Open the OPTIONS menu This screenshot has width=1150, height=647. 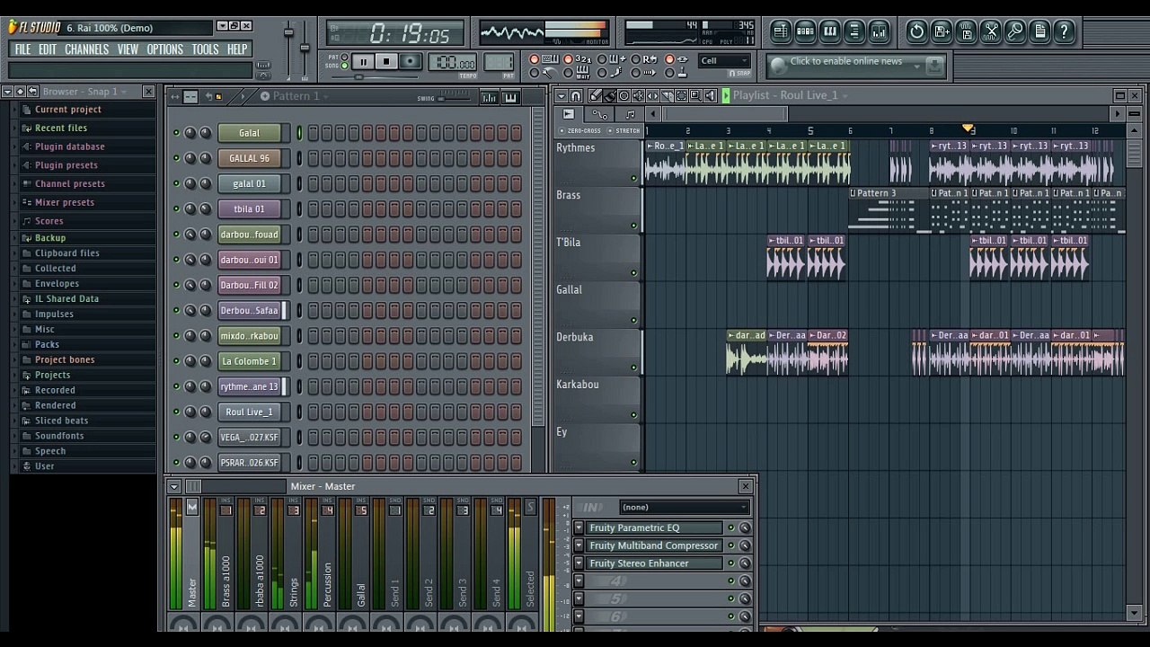click(x=164, y=49)
